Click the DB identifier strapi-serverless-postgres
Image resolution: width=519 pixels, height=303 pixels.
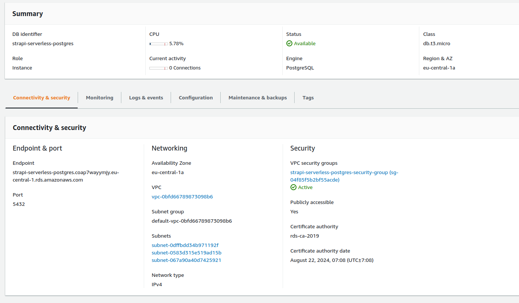coord(43,43)
